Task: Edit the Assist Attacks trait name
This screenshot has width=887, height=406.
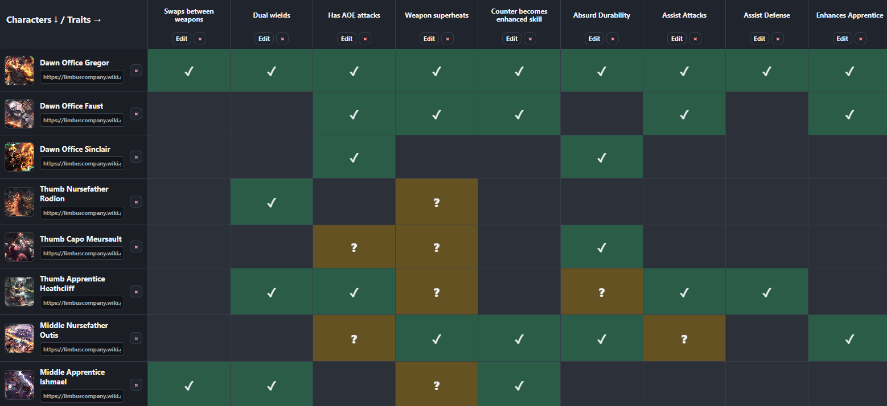Action: (677, 39)
